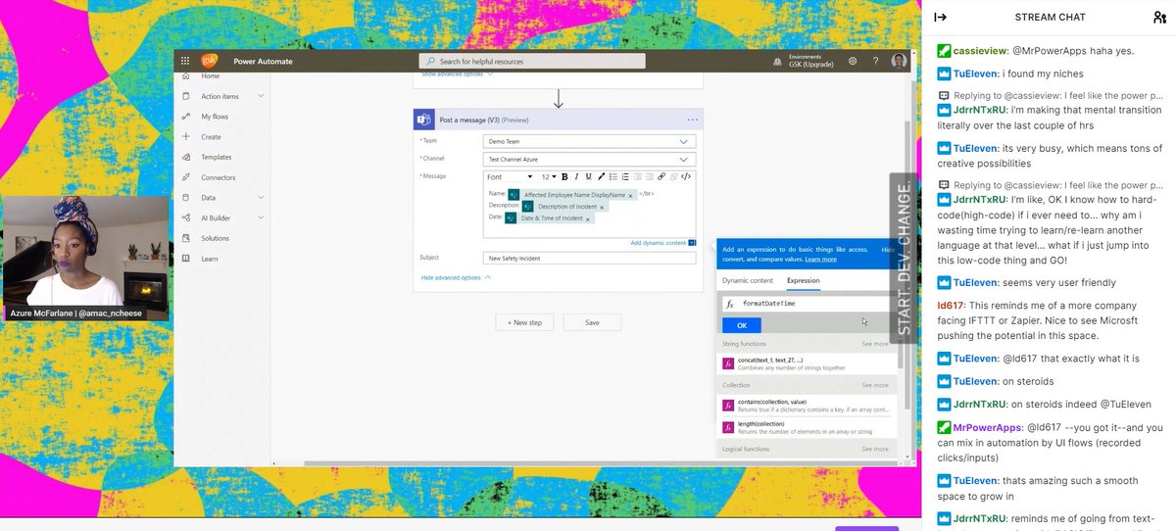Toggle bold formatting in message editor
This screenshot has width=1176, height=531.
click(x=564, y=177)
